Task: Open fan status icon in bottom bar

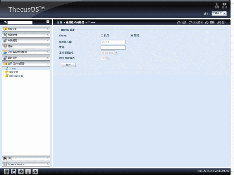Action: click(x=21, y=171)
